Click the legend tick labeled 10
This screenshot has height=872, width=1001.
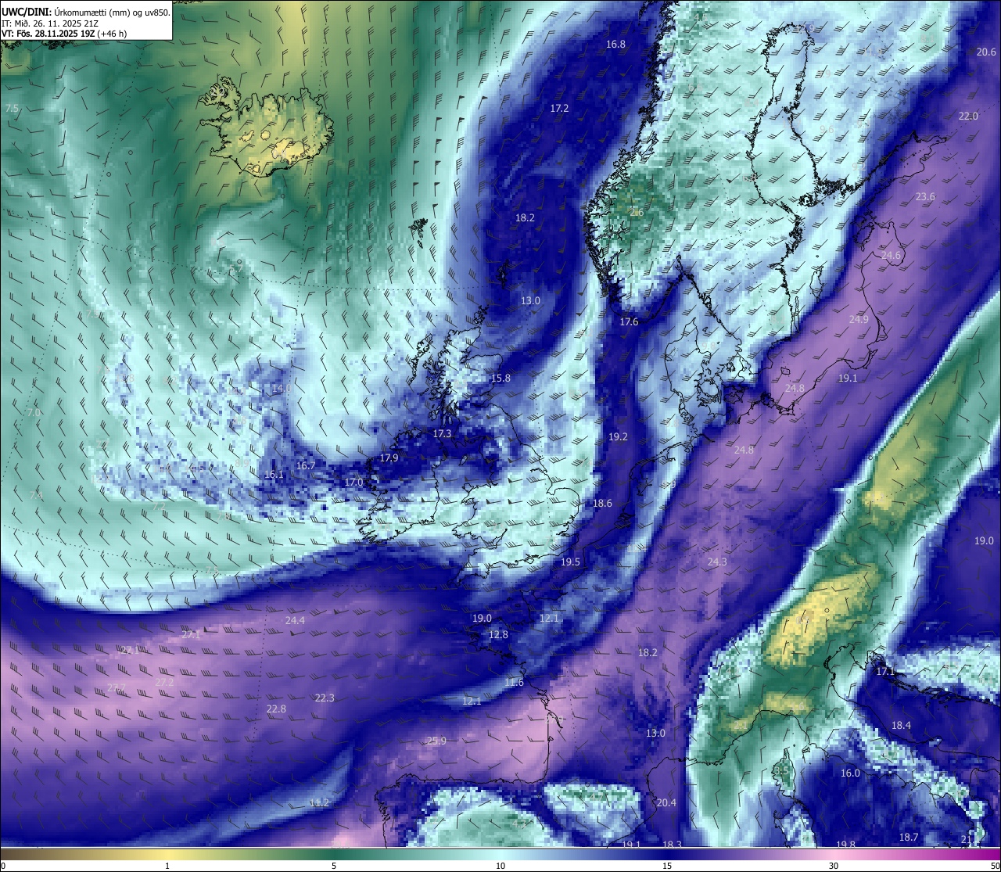click(x=500, y=866)
